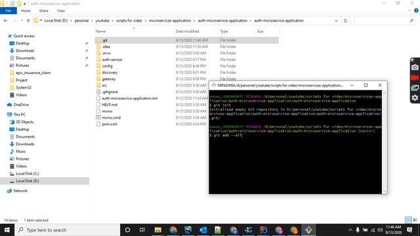Refresh the current folder
Screen dimensions: 420x236
point(345,20)
